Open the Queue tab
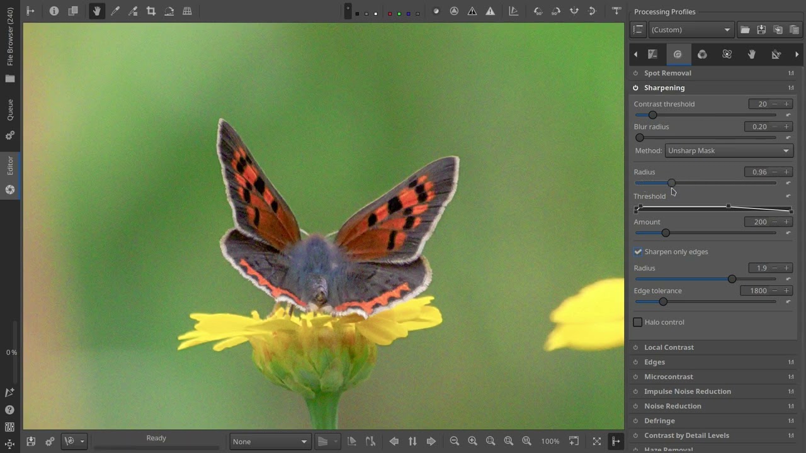806x453 pixels. pyautogui.click(x=10, y=109)
